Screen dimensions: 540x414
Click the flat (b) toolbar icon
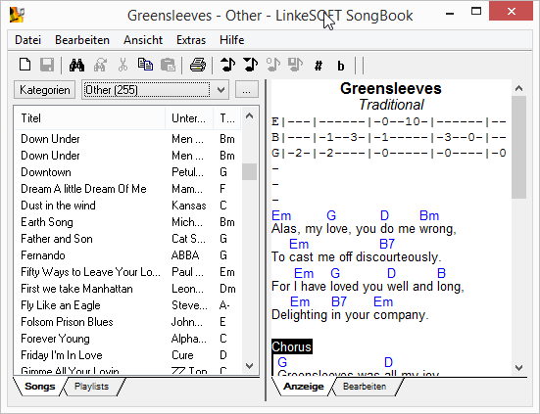coord(341,66)
